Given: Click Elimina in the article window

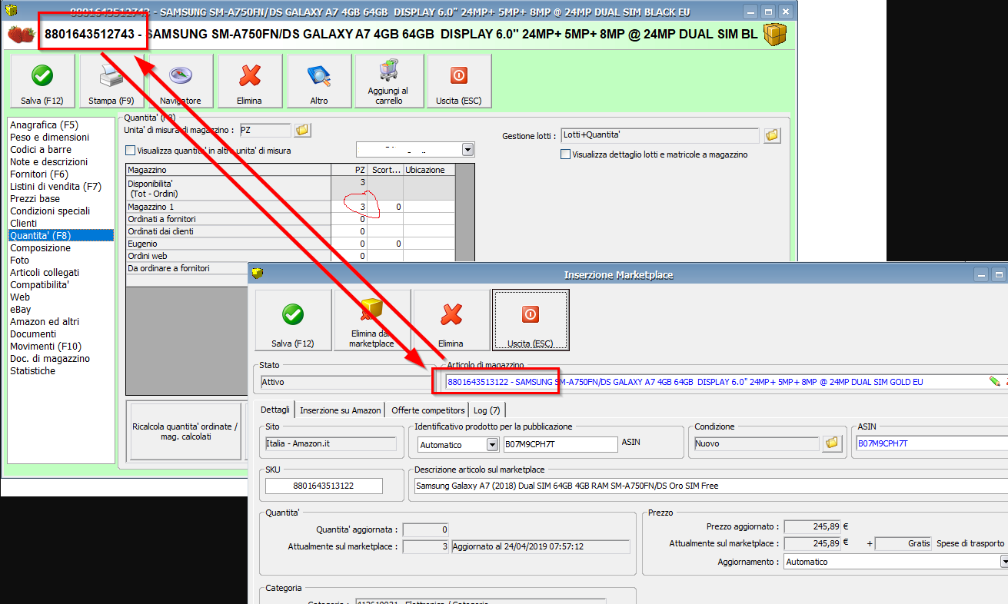Looking at the screenshot, I should point(249,81).
